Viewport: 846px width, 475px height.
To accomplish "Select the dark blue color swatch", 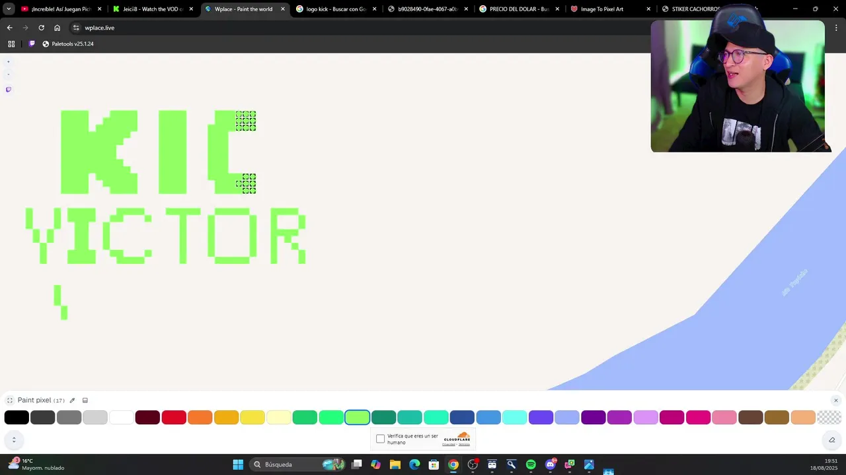I will coord(462,417).
